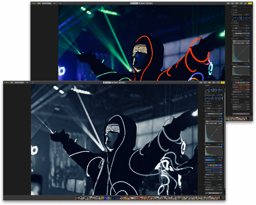
Task: Pick Curves black point eyedropper in front window
Action: point(207,123)
